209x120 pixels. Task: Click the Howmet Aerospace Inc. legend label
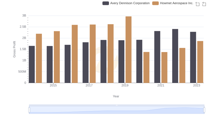point(177,3)
